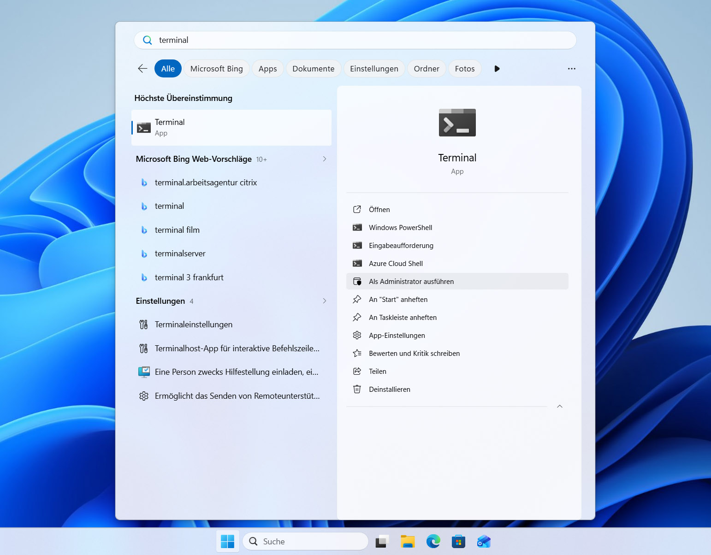Viewport: 711px width, 555px height.
Task: Click the trash icon for Deinstallieren
Action: (357, 390)
